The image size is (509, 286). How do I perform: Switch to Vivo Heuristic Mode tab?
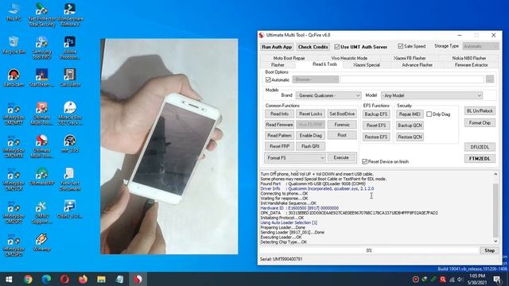349,58
